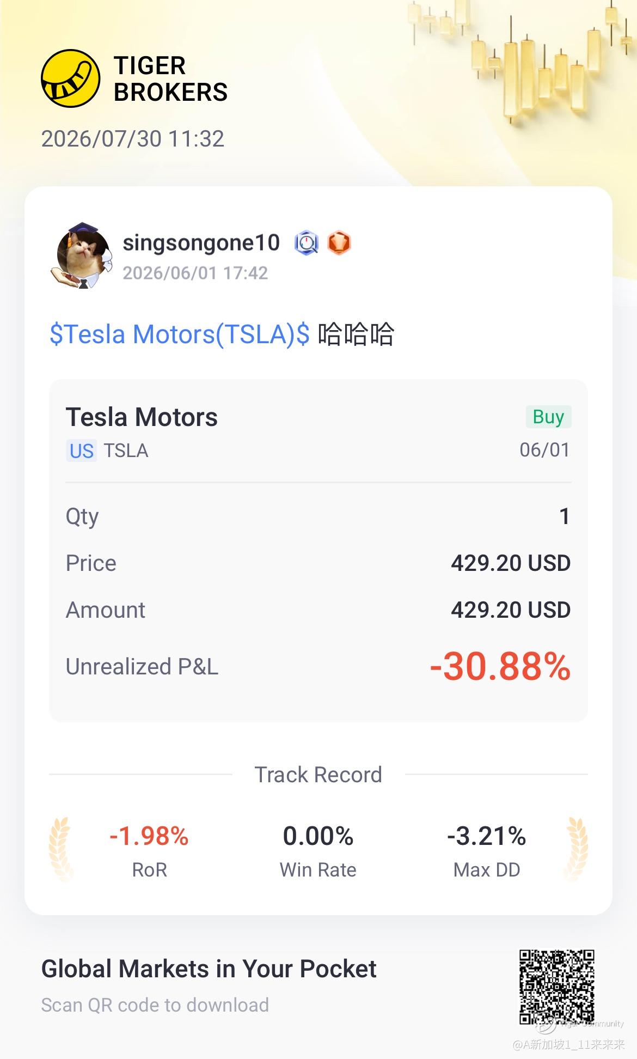Open the singsongone10 username profile
The image size is (637, 1059).
(201, 243)
